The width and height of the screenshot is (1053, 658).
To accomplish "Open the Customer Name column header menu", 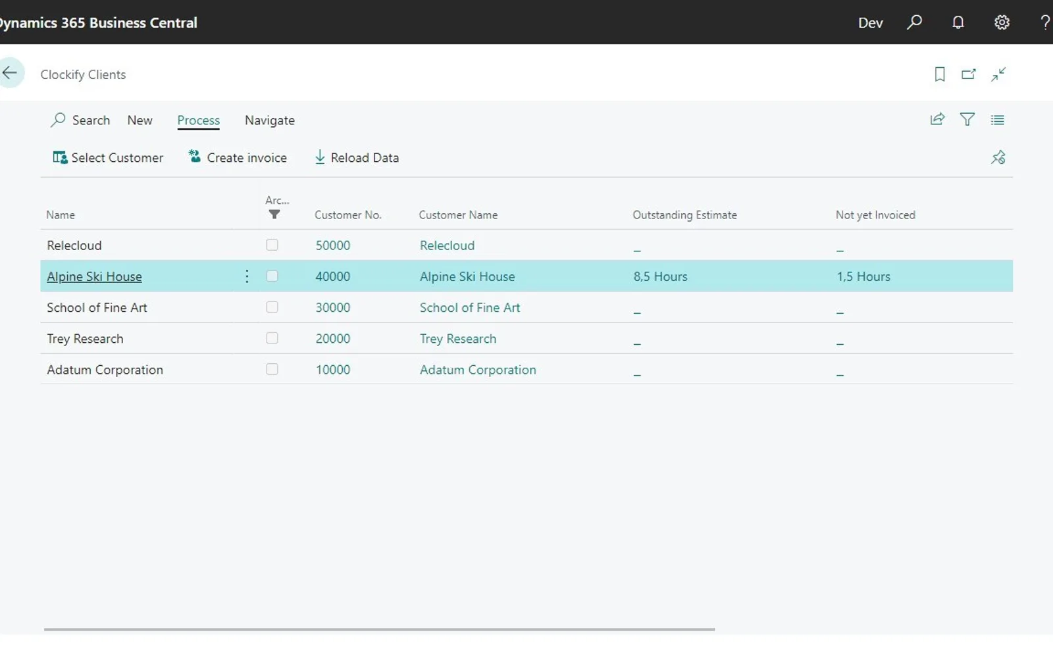I will click(x=458, y=215).
